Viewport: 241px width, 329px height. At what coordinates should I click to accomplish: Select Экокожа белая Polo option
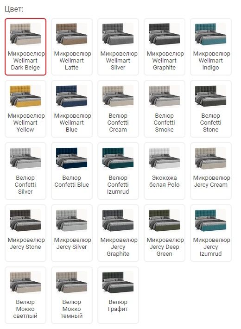(x=165, y=171)
